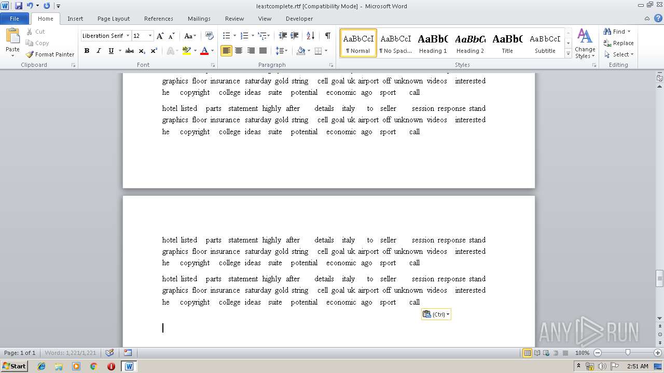Screen dimensions: 664x373
Task: Switch to the Page Layout tab
Action: (114, 19)
